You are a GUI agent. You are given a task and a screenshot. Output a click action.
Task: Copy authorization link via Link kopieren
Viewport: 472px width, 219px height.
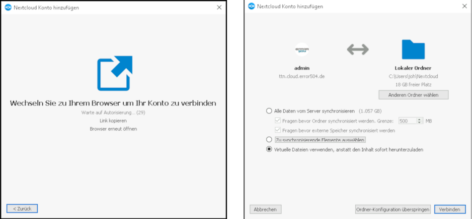113,120
